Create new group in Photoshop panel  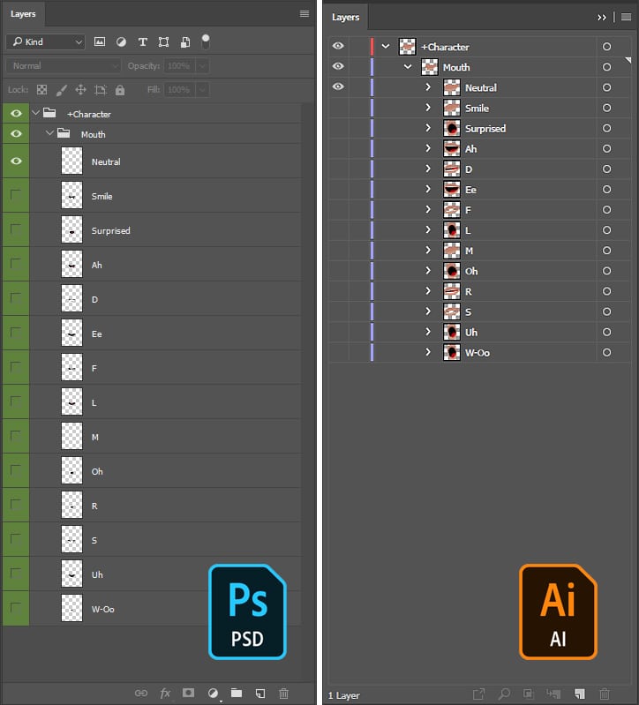(x=237, y=694)
